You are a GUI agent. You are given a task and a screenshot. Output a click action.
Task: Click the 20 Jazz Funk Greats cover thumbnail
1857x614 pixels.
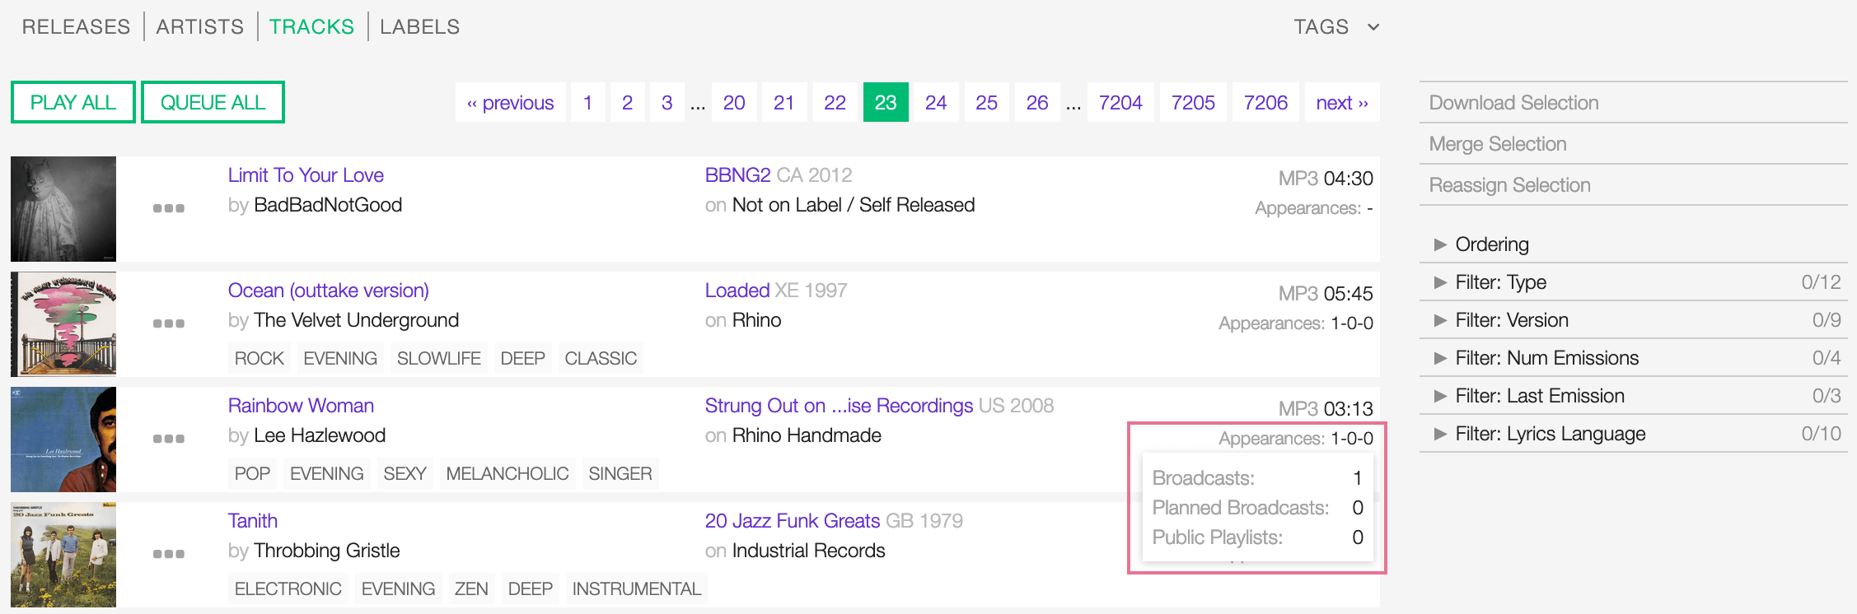63,555
